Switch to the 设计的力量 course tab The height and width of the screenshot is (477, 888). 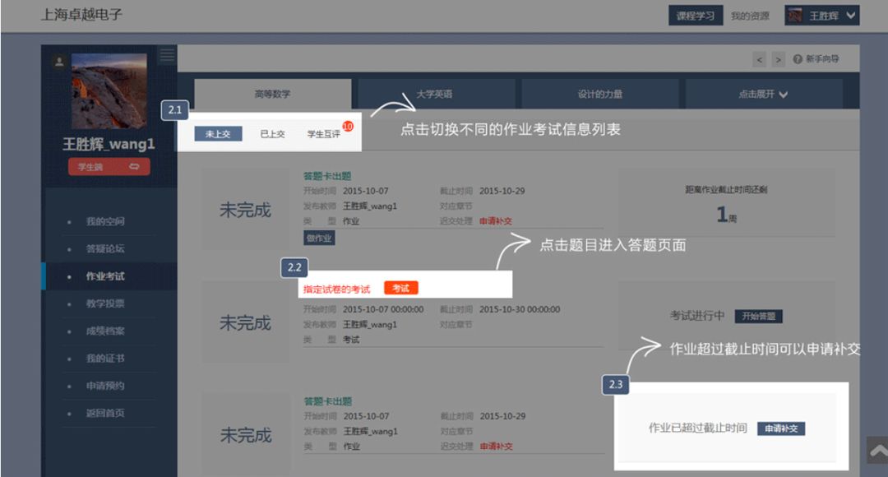tap(599, 94)
